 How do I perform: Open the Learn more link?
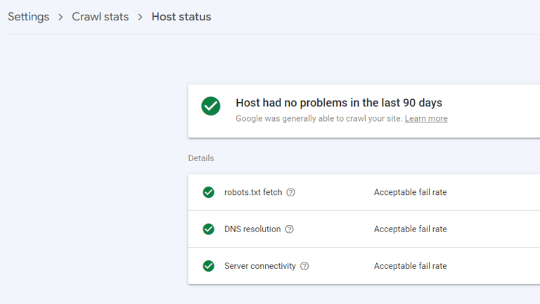click(x=426, y=118)
